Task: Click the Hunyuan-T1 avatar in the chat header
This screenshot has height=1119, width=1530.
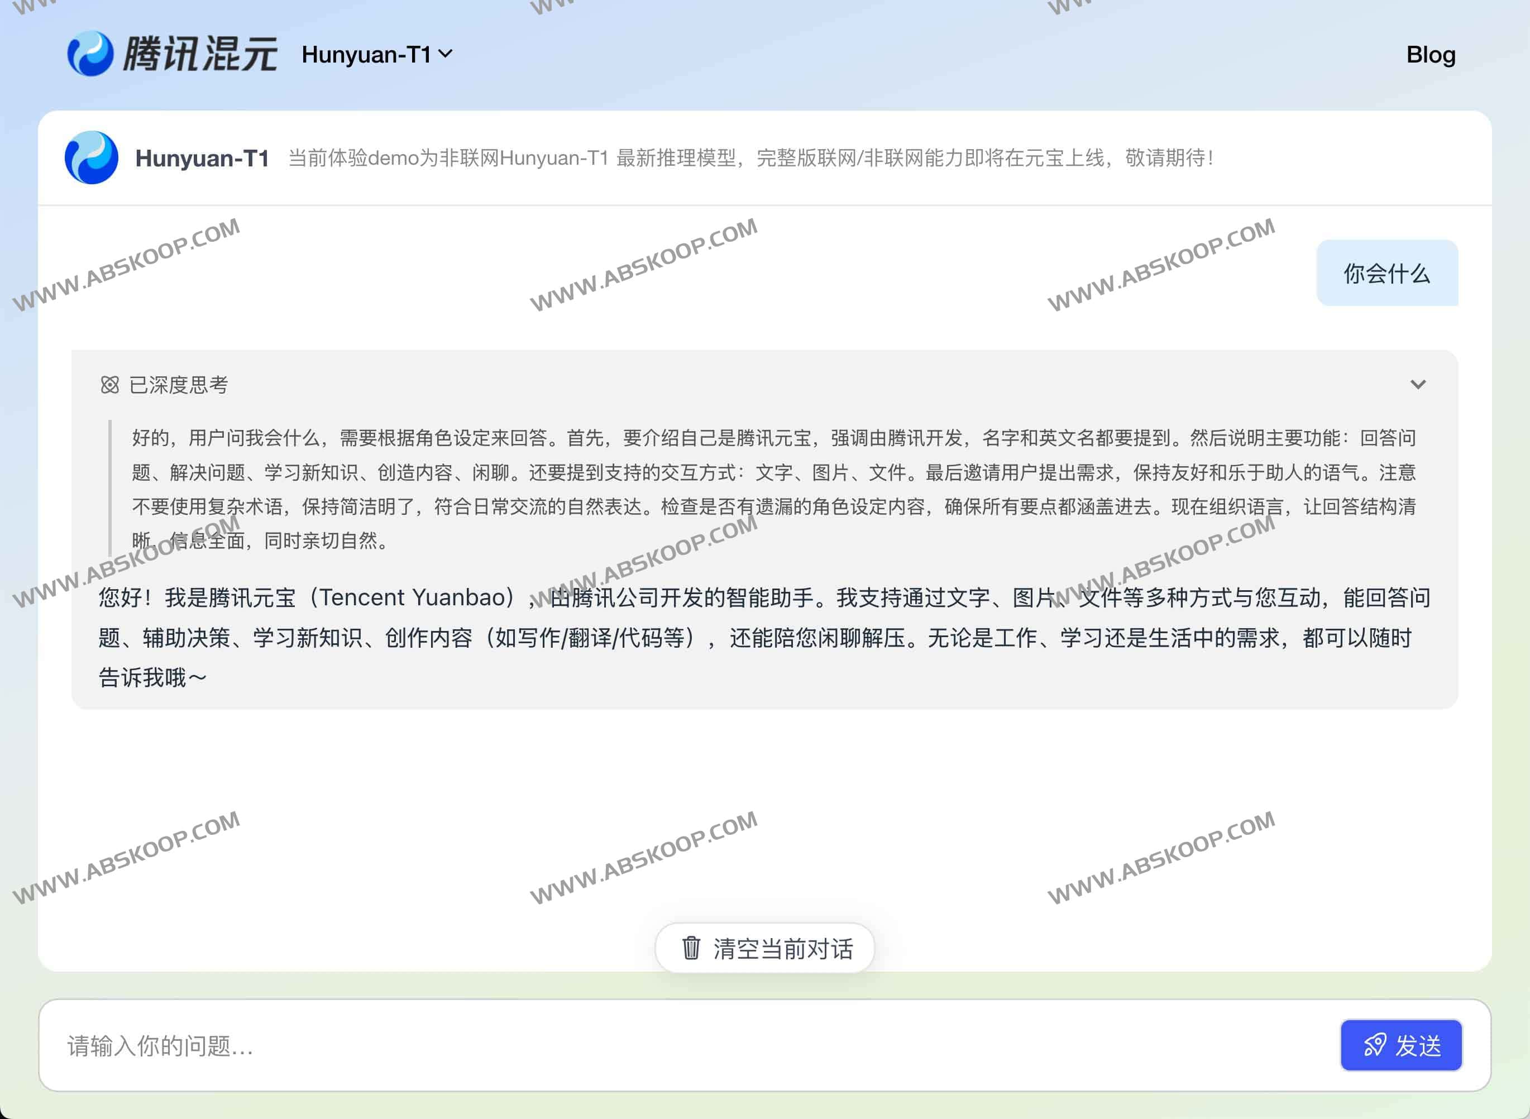Action: point(92,158)
